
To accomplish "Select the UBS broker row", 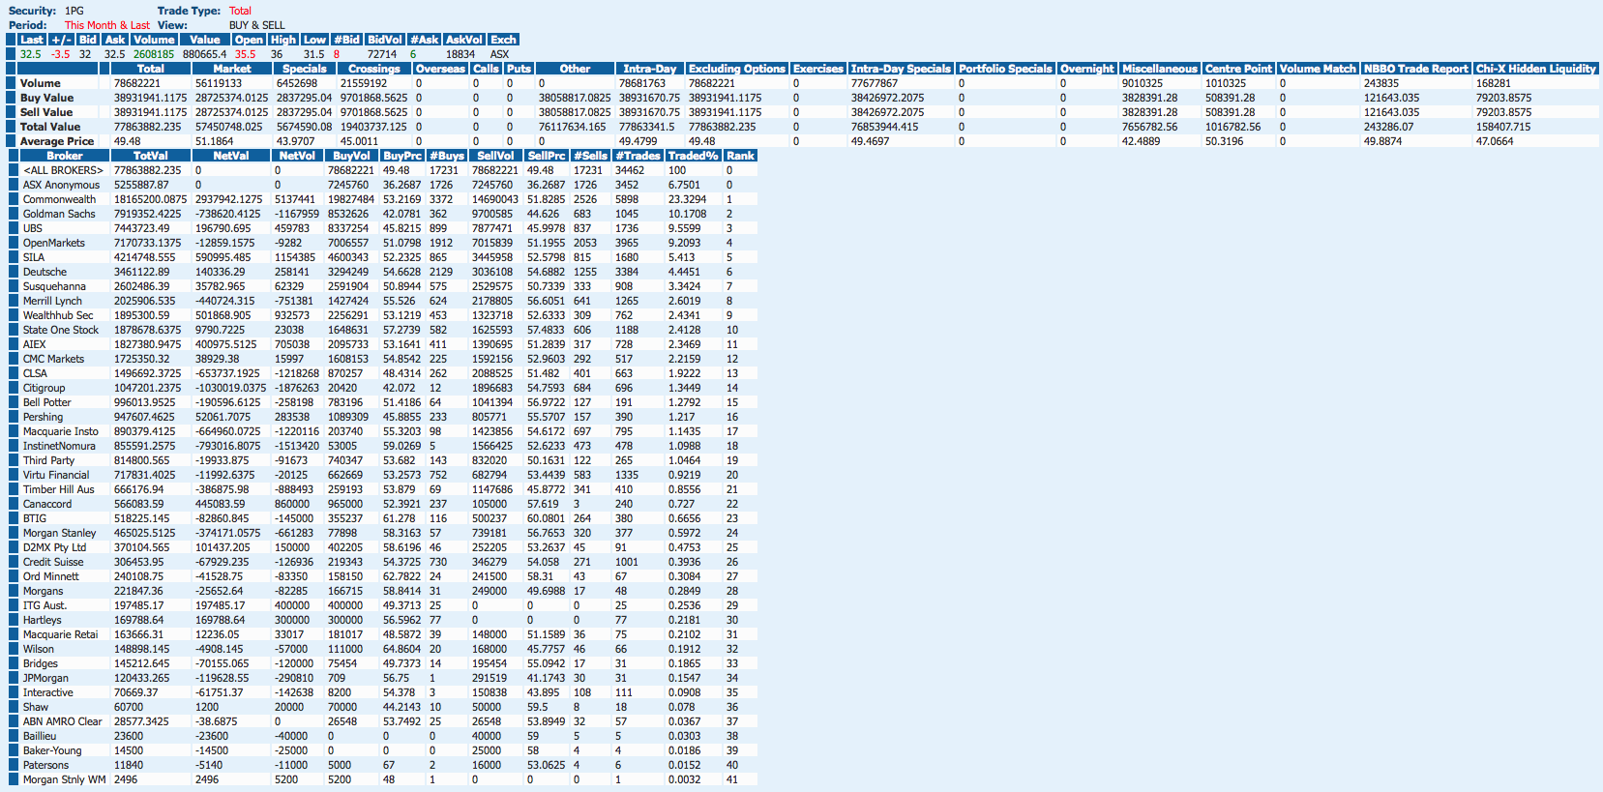I will (382, 228).
